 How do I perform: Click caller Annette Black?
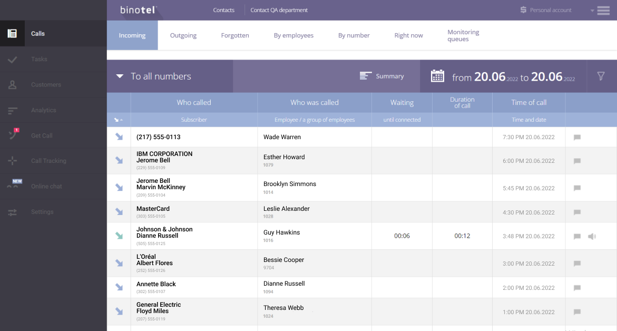(x=156, y=284)
